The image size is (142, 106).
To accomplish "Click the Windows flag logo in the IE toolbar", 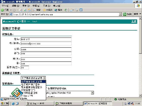I will [x=138, y=6].
